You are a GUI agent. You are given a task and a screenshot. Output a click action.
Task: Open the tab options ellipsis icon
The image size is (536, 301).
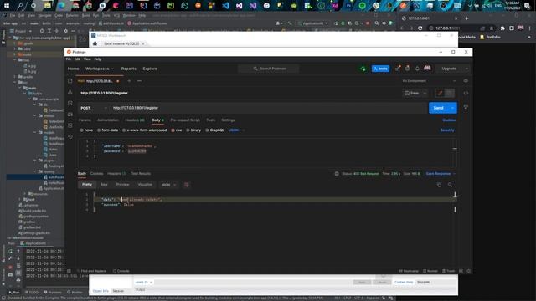pos(139,81)
